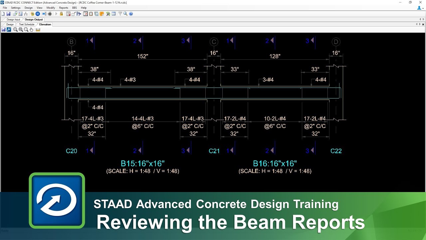Click the C21 column label
Screen dimensions: 426x240
(214, 151)
